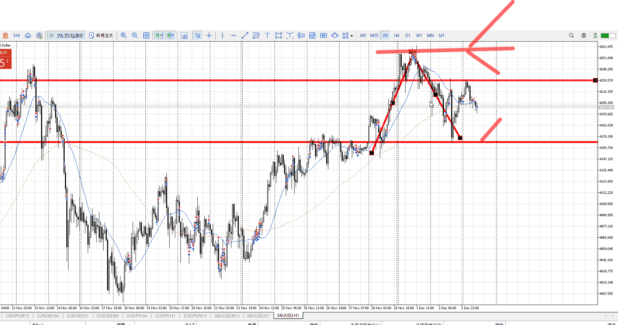The height and width of the screenshot is (325, 618).
Task: Pick the text label tool
Action: click(x=267, y=35)
